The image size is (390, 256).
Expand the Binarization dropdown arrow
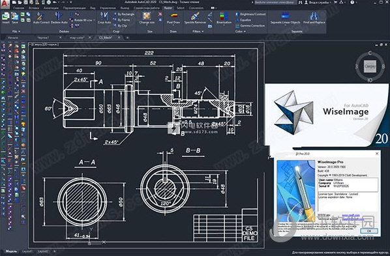[224, 25]
